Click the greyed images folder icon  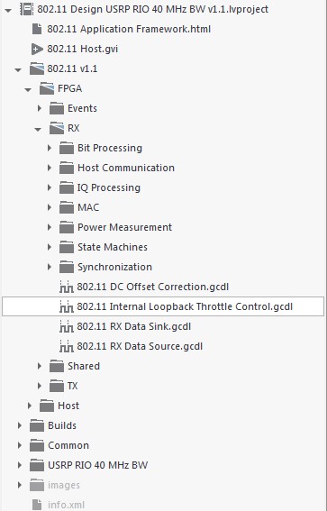point(37,486)
